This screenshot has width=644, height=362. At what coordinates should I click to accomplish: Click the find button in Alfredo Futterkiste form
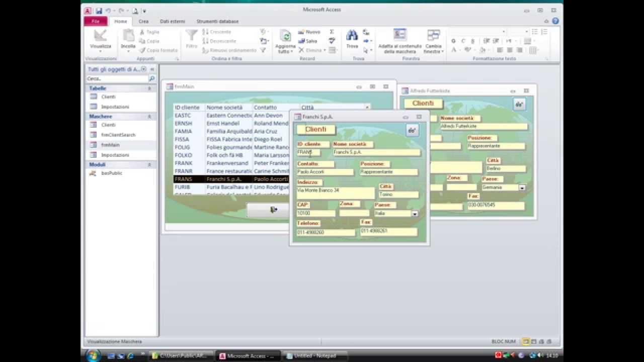pyautogui.click(x=520, y=104)
